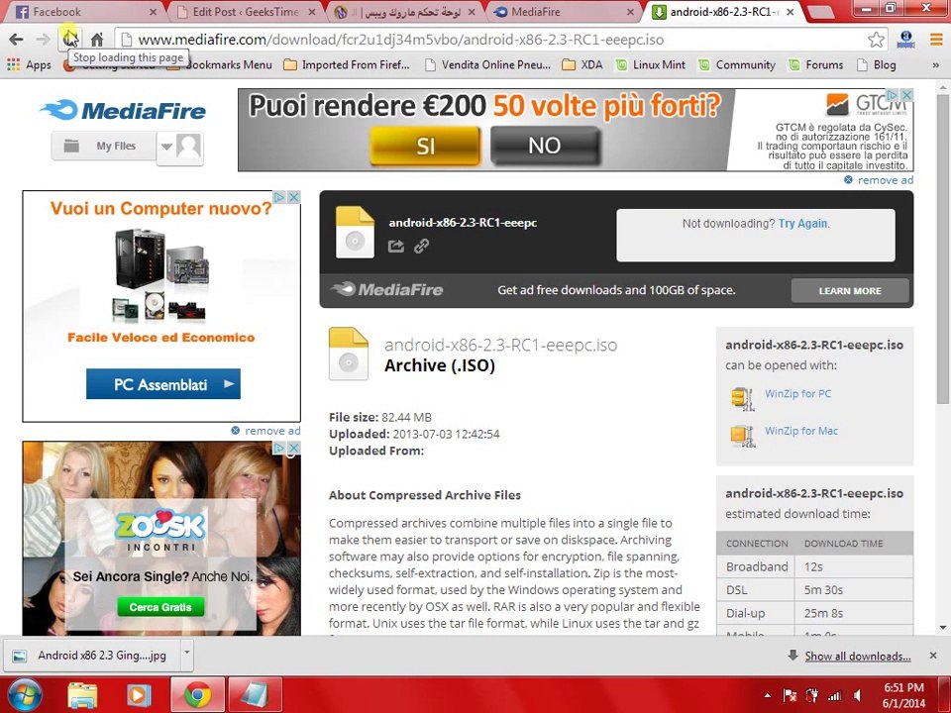Click the share icon under android-x86-2.3-RC1-eeepc
The image size is (951, 713).
[396, 246]
